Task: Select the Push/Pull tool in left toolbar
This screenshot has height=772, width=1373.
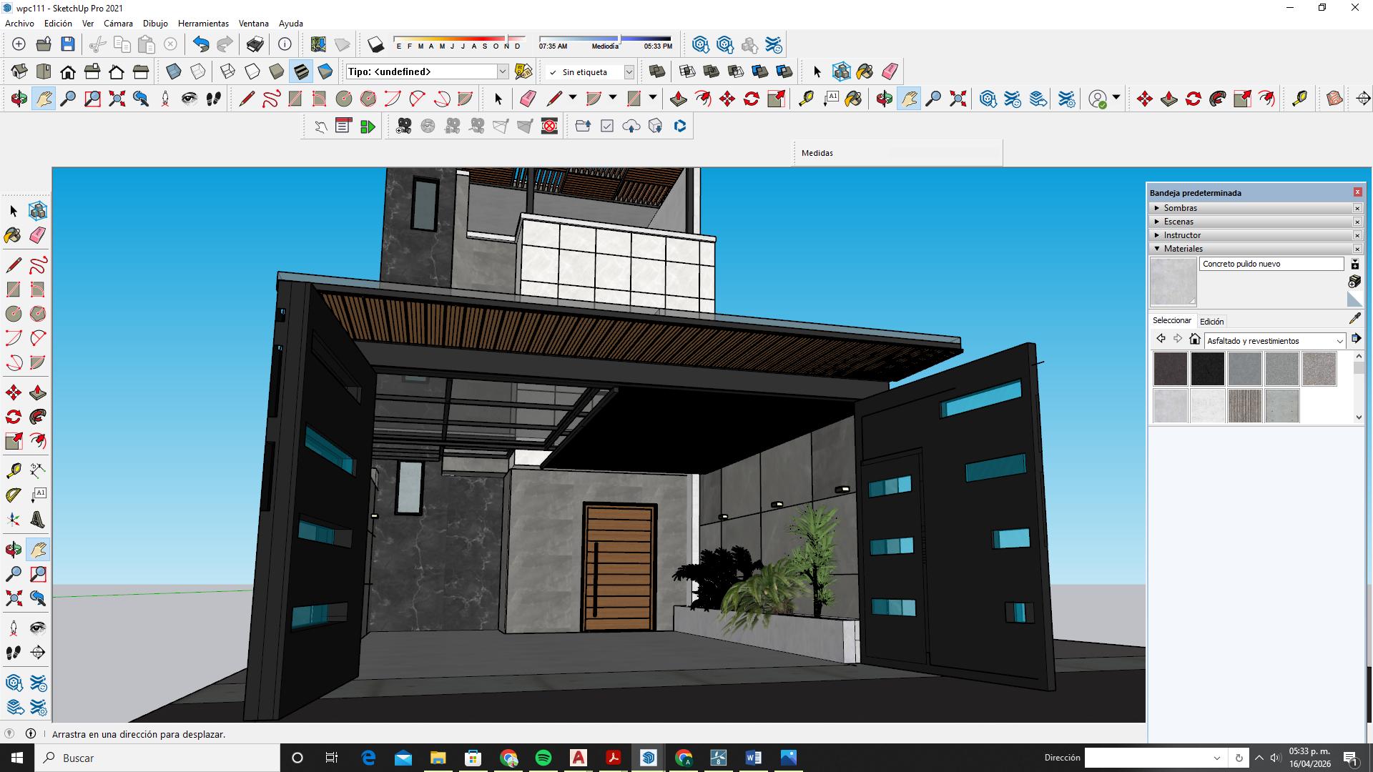Action: tap(38, 392)
